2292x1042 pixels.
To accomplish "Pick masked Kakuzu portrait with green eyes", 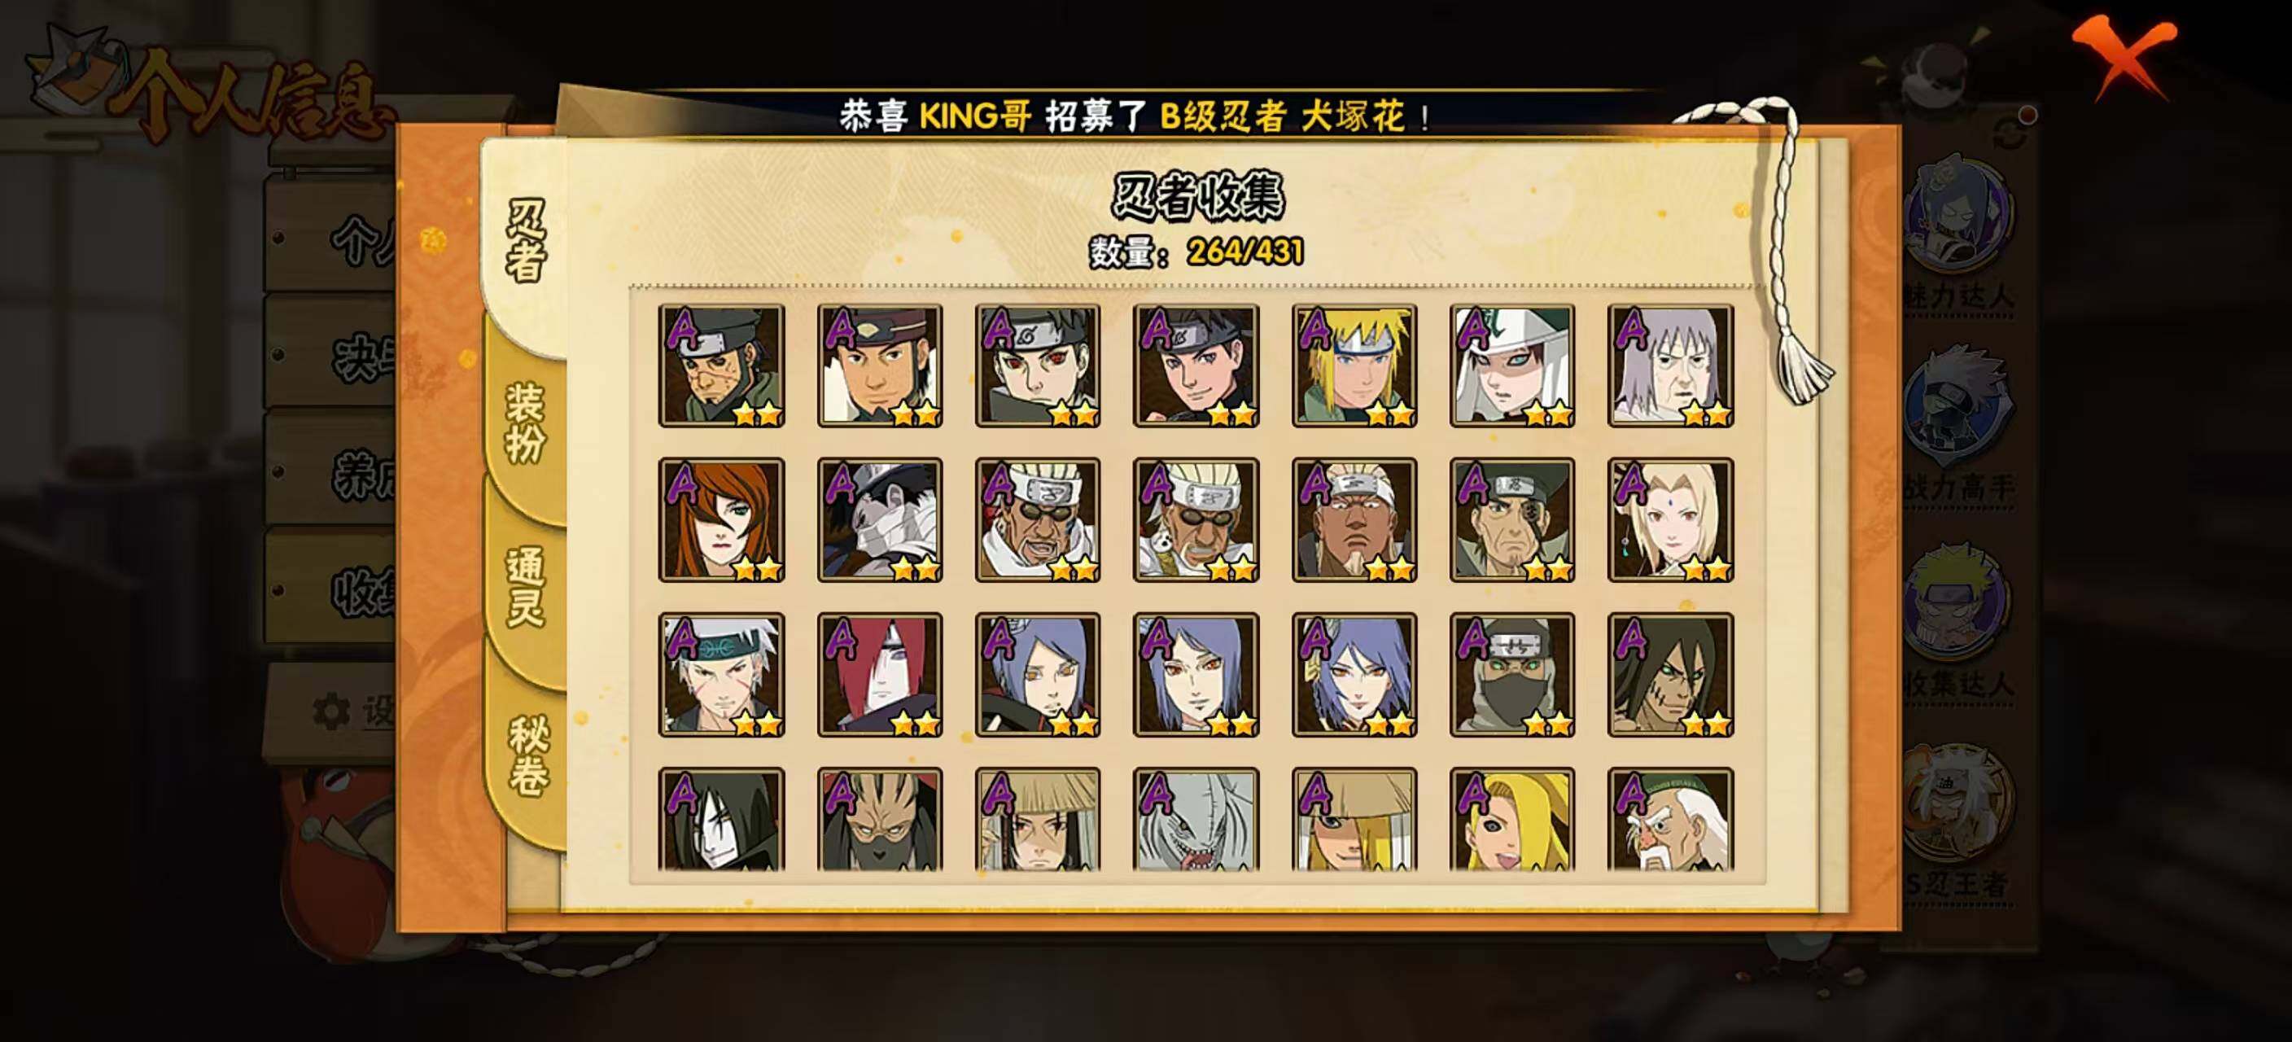I will click(1511, 675).
